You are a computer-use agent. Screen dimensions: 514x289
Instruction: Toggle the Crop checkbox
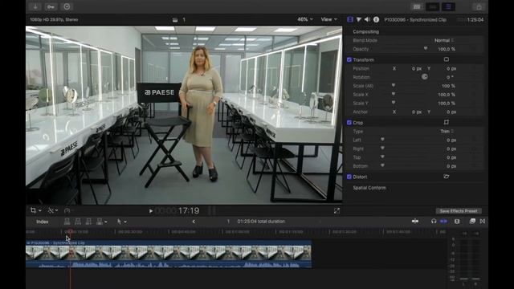coord(349,123)
